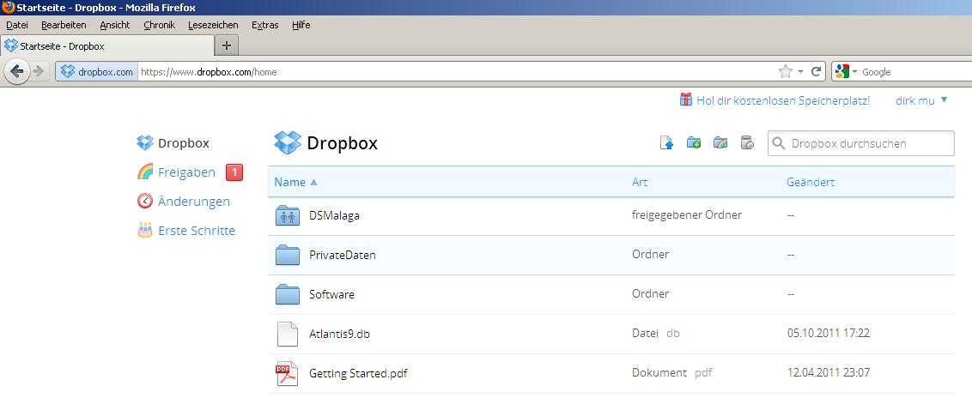Select the Getting Started.pdf file name
Image resolution: width=972 pixels, height=404 pixels.
click(x=358, y=374)
